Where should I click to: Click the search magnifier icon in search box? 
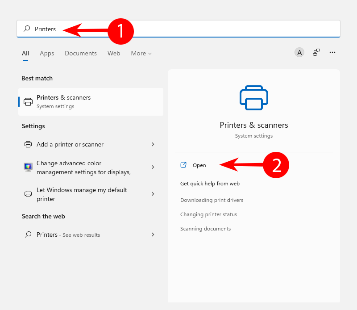pyautogui.click(x=27, y=29)
